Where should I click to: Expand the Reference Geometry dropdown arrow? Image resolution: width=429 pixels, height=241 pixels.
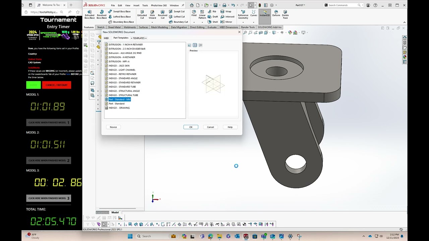point(243,22)
